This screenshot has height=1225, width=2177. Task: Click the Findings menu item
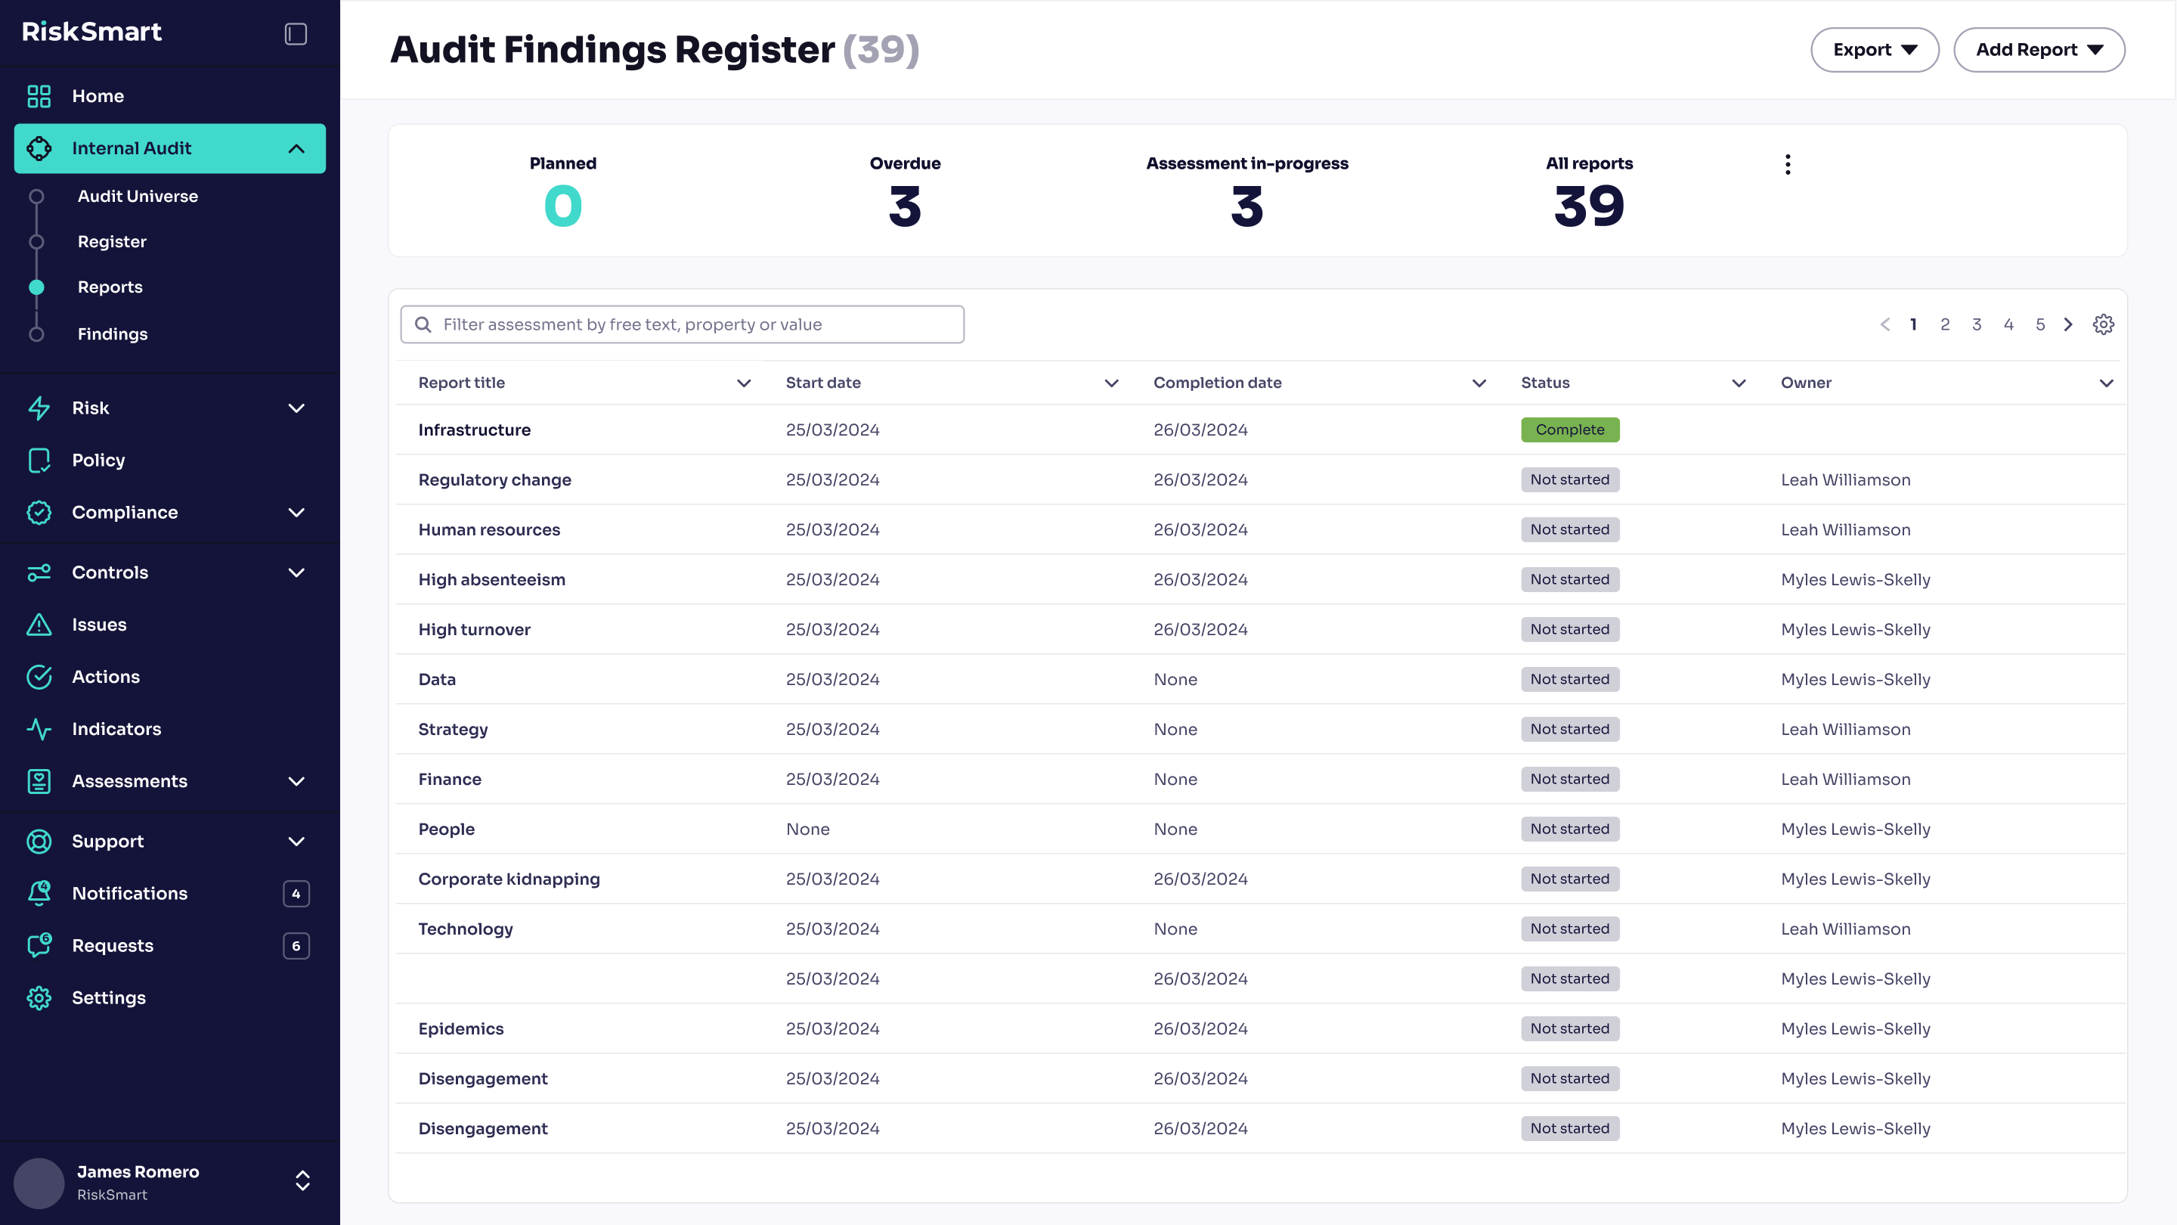pos(112,332)
